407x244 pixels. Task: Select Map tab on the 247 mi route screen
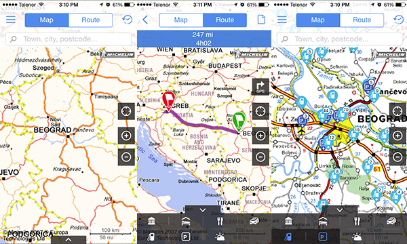pos(181,20)
